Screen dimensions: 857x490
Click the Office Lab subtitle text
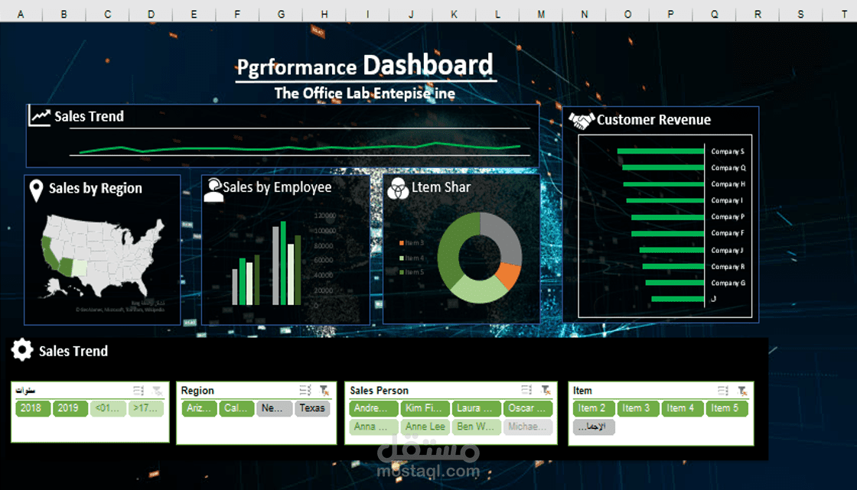(364, 93)
